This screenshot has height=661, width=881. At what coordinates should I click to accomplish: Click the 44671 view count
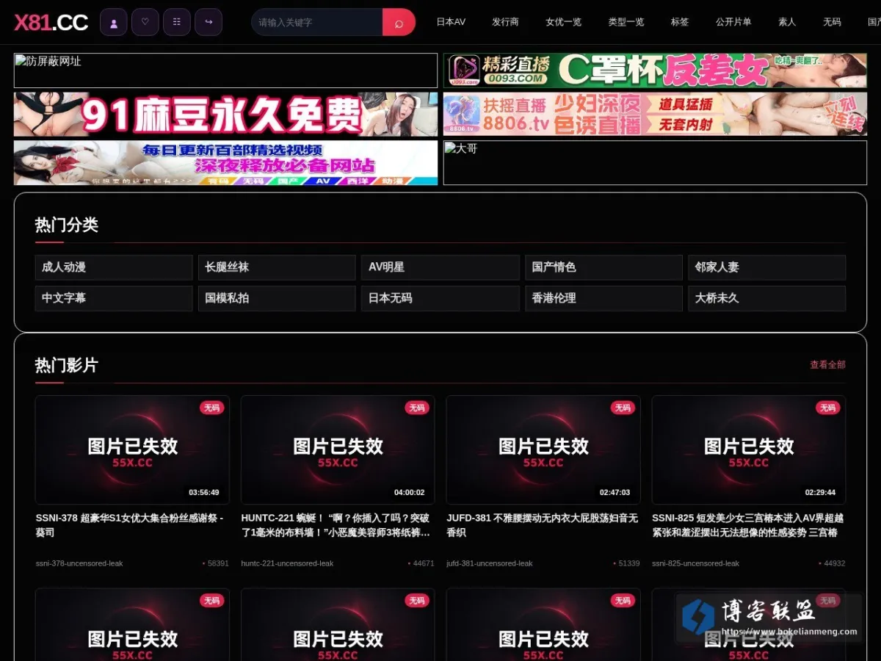(x=421, y=563)
